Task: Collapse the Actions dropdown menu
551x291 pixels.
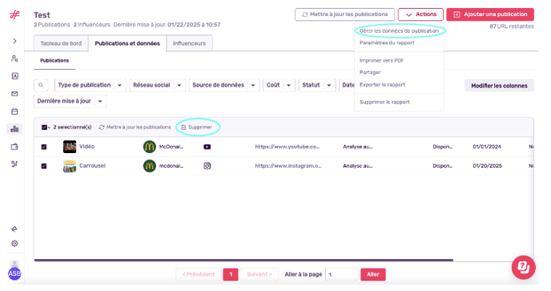Action: point(420,14)
